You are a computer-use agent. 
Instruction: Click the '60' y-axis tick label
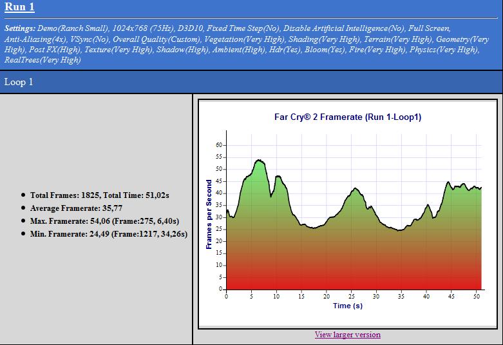(219, 145)
